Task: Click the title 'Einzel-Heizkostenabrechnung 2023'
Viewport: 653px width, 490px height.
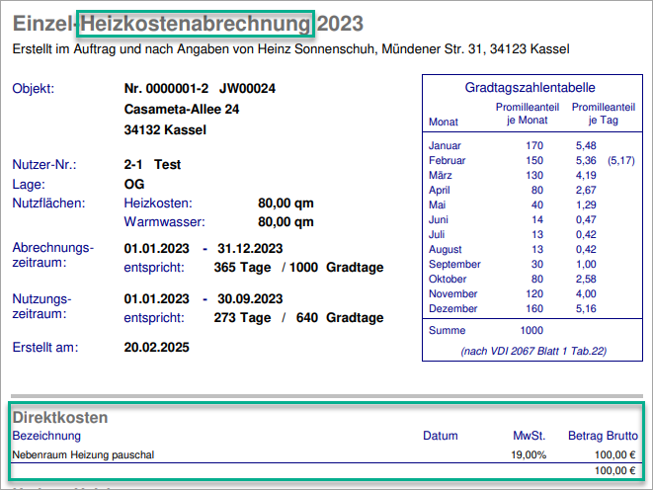Action: [x=188, y=24]
